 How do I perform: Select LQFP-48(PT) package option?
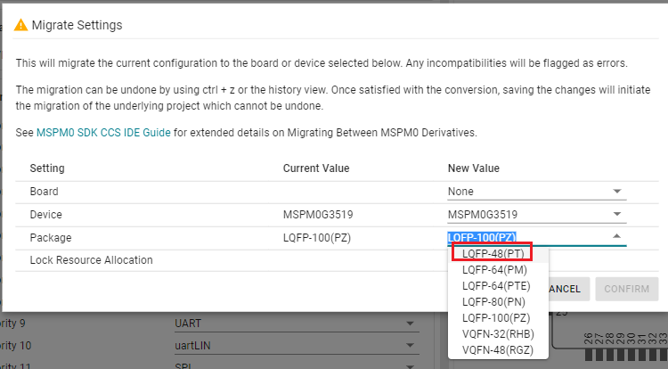click(493, 253)
